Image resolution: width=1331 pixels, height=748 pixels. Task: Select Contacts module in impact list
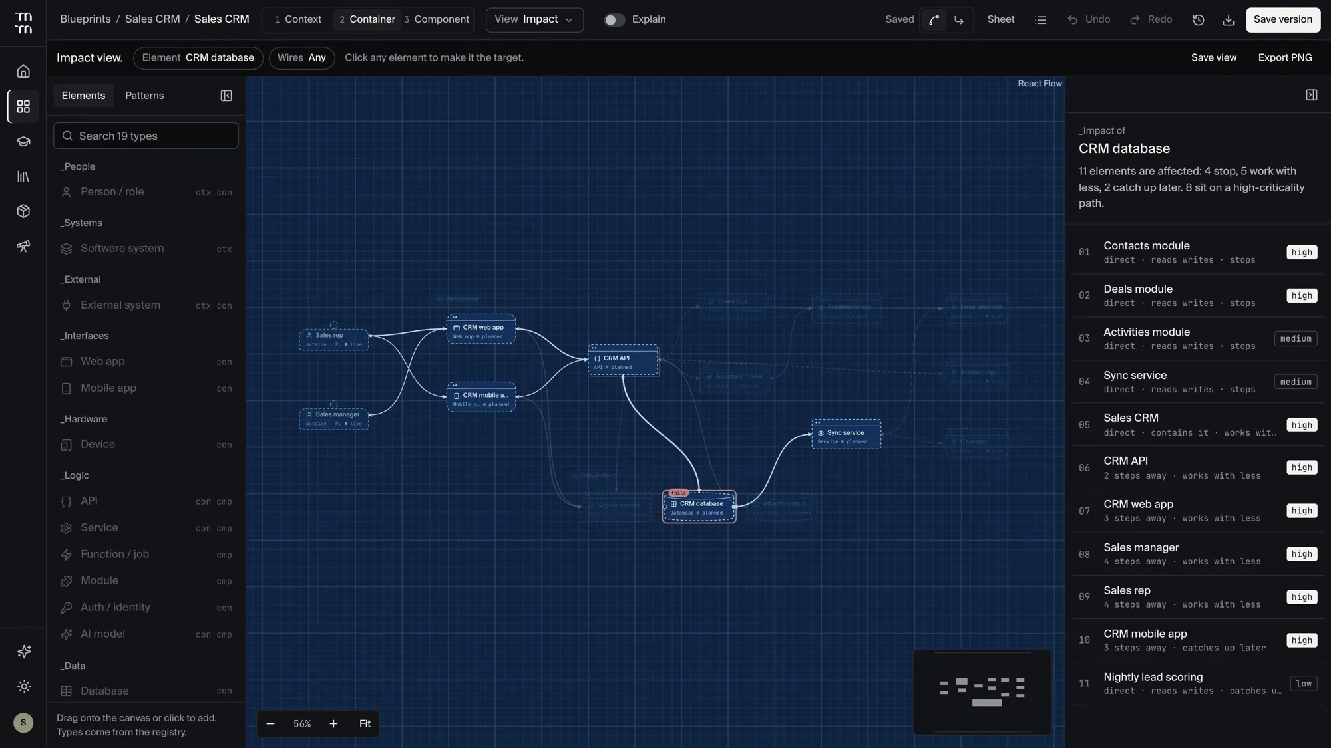click(1198, 253)
